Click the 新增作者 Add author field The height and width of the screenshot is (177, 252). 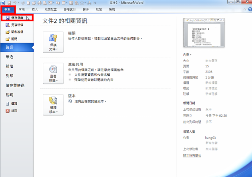click(211, 143)
